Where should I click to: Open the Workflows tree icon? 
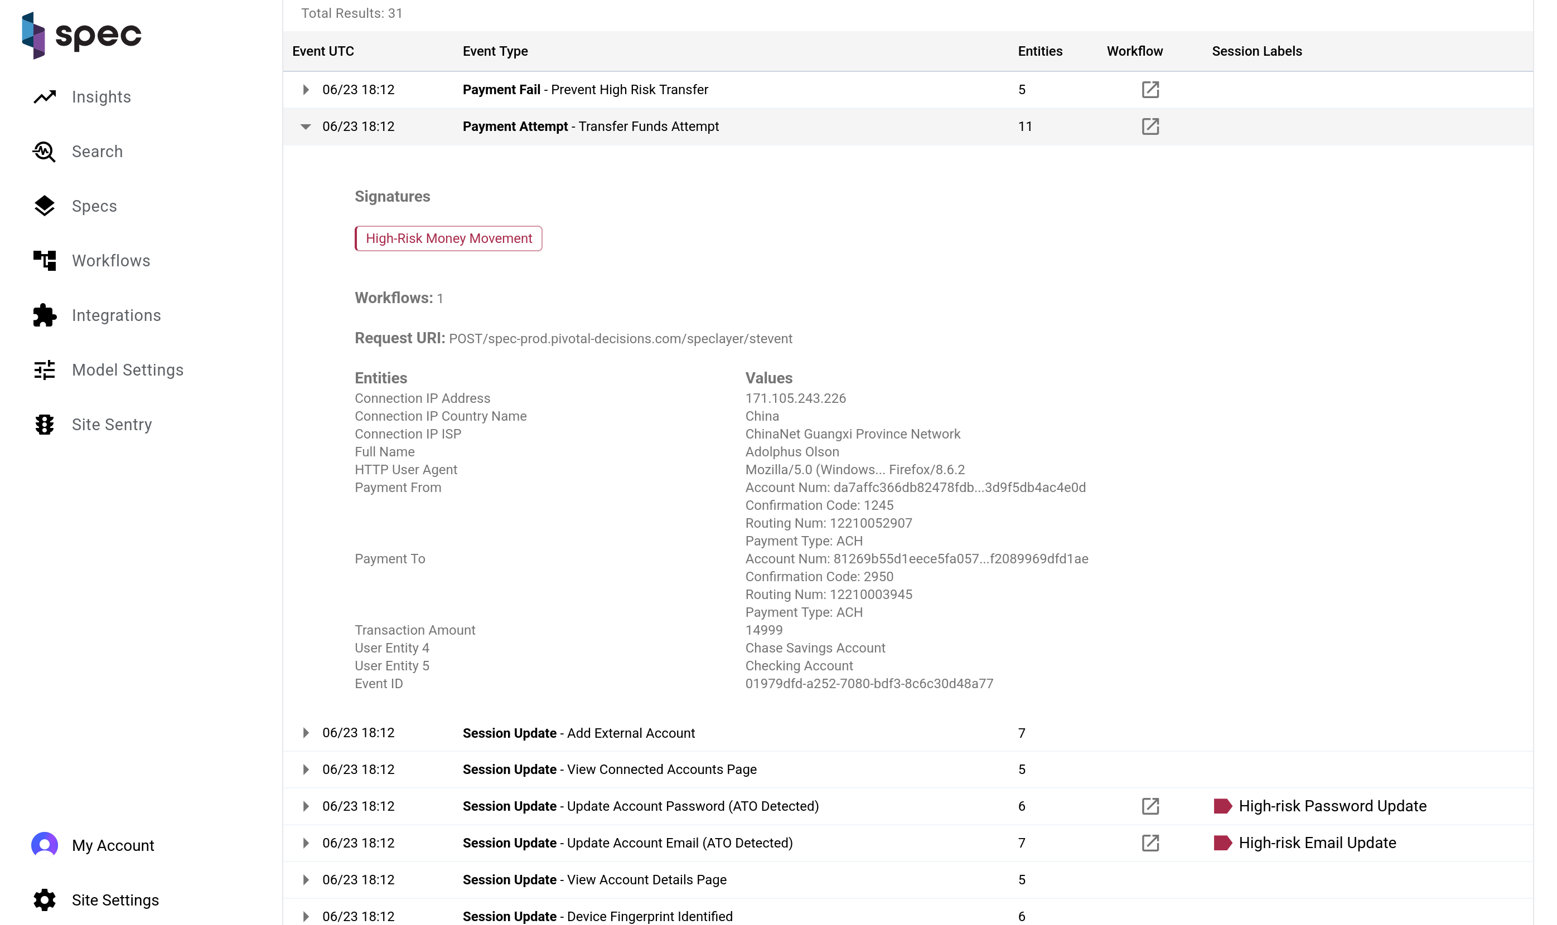point(44,261)
